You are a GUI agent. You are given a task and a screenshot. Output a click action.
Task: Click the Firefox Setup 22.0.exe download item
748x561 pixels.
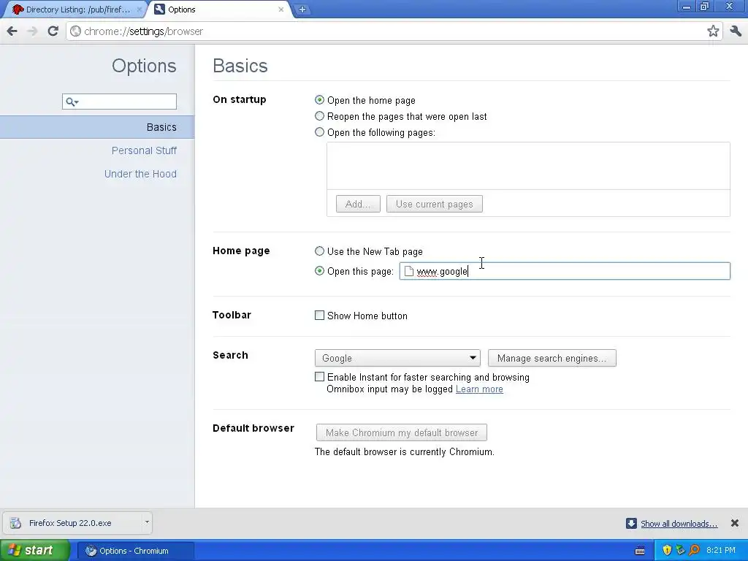pyautogui.click(x=77, y=523)
